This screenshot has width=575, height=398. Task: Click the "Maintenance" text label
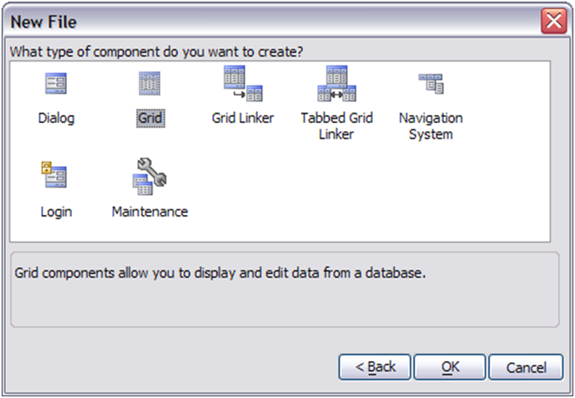click(x=150, y=212)
